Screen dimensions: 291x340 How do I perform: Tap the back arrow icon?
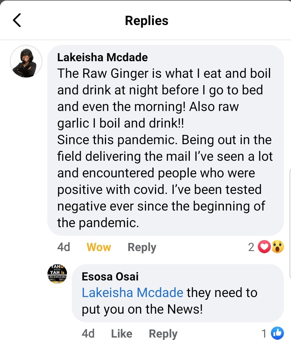point(17,20)
